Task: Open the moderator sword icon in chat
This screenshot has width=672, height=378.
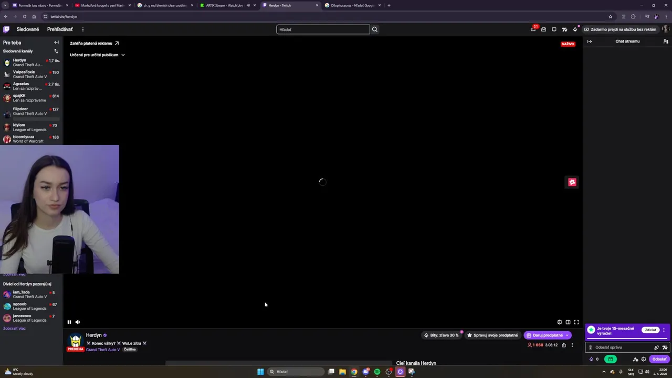Action: pyautogui.click(x=635, y=359)
